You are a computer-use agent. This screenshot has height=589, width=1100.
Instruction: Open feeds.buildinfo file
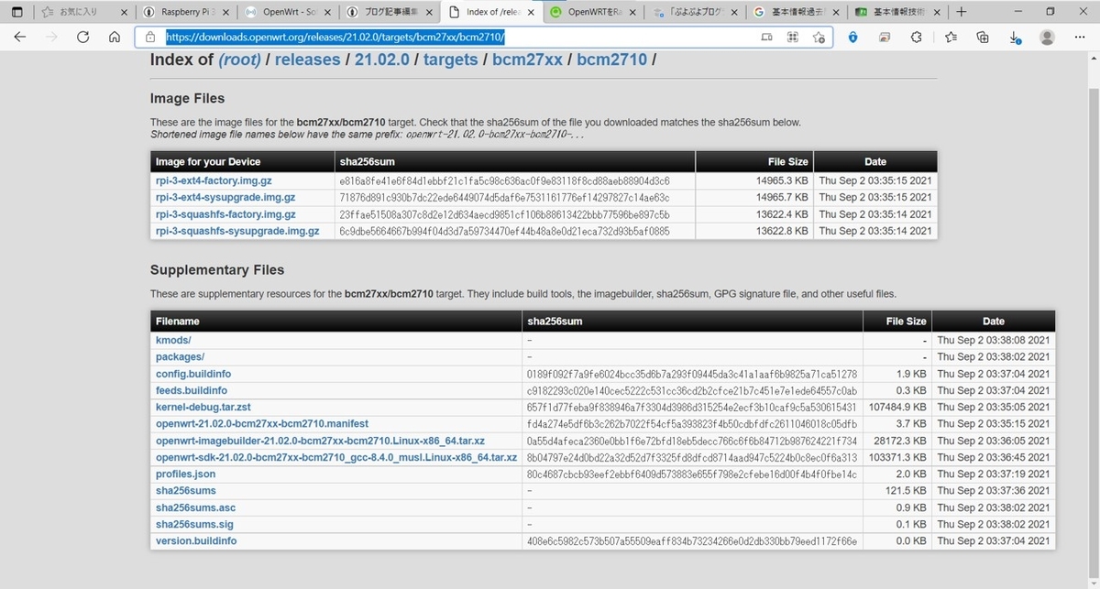pos(192,390)
